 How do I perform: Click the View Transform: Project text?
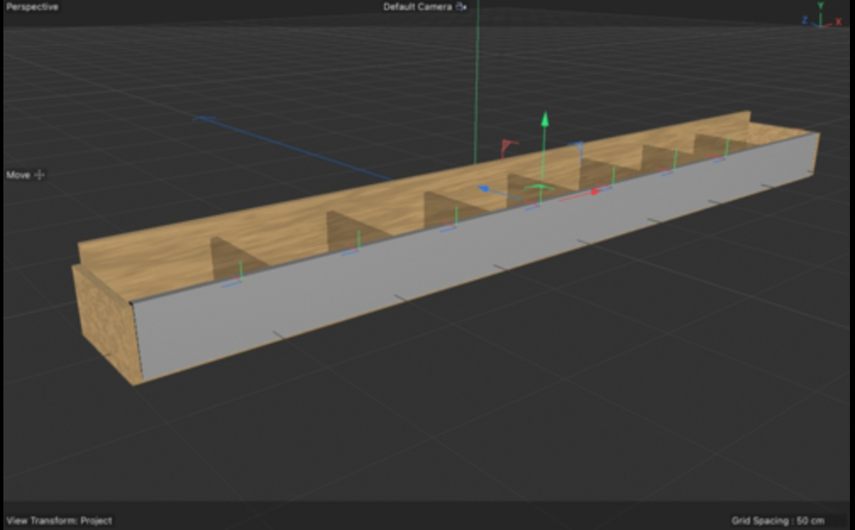pos(59,521)
